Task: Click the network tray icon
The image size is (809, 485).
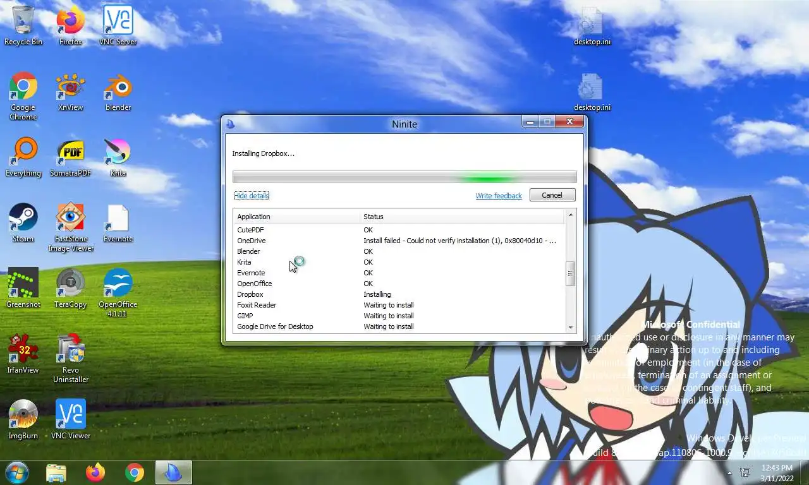Action: point(746,472)
